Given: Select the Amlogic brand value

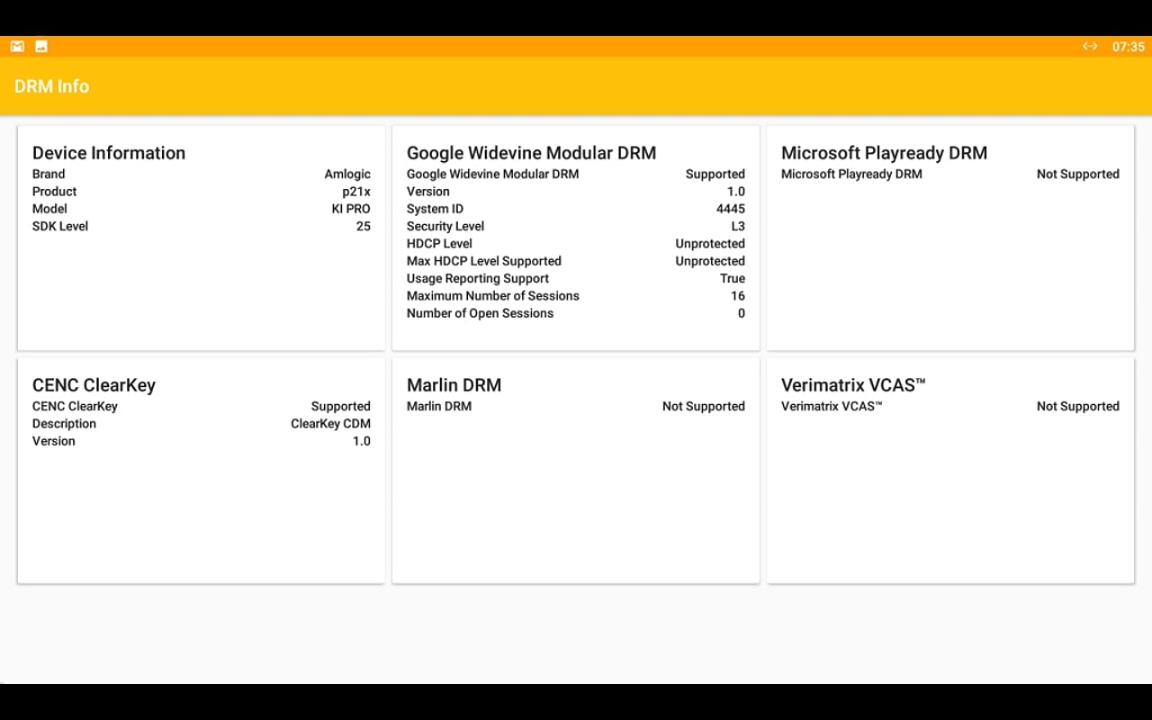Looking at the screenshot, I should click(347, 174).
